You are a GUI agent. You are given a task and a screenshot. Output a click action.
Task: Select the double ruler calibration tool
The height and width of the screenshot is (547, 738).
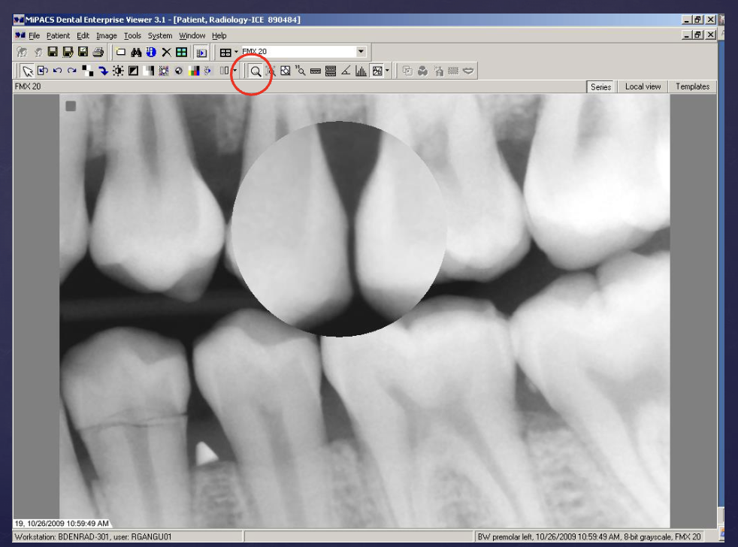click(331, 71)
